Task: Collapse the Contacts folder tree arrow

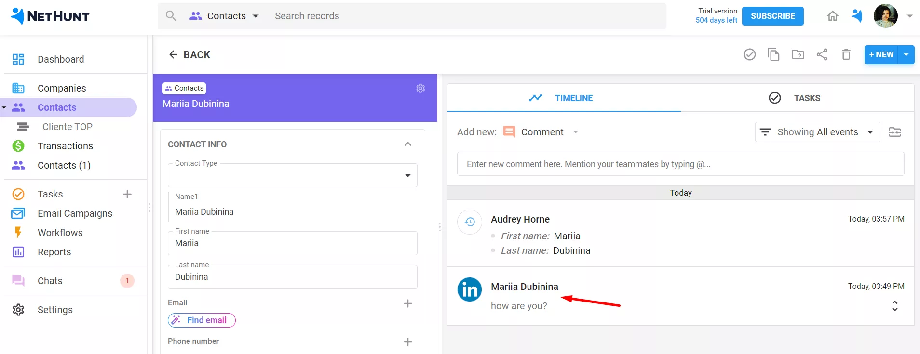Action: coord(4,107)
